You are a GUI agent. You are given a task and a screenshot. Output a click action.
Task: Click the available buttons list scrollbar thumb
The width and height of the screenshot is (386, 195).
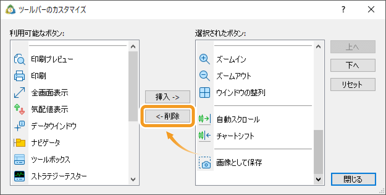click(133, 86)
